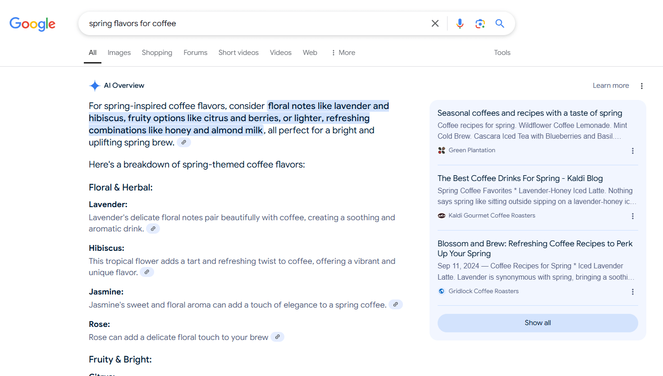Click the Green Plantation site favicon
The image size is (663, 376).
(x=442, y=150)
